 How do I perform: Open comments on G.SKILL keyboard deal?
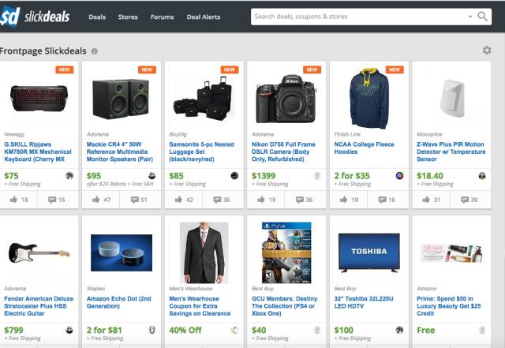57,200
